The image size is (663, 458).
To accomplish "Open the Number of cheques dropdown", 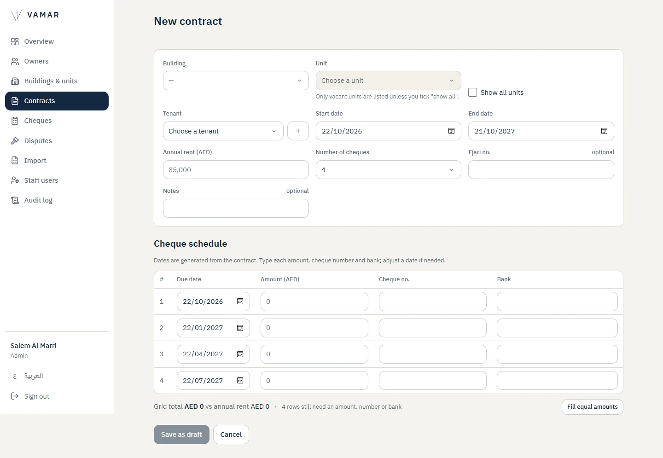I will [388, 170].
